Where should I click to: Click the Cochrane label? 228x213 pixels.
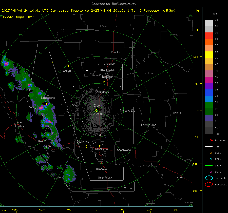[83, 142]
